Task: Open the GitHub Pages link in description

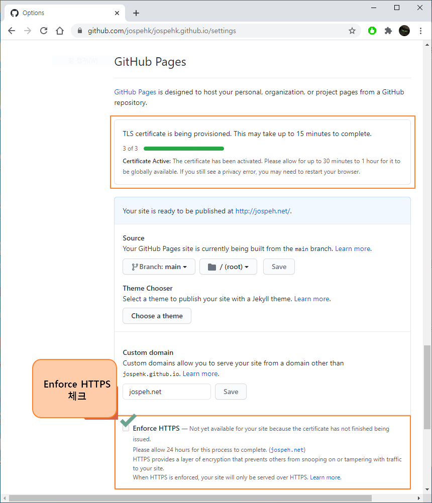Action: (x=135, y=92)
